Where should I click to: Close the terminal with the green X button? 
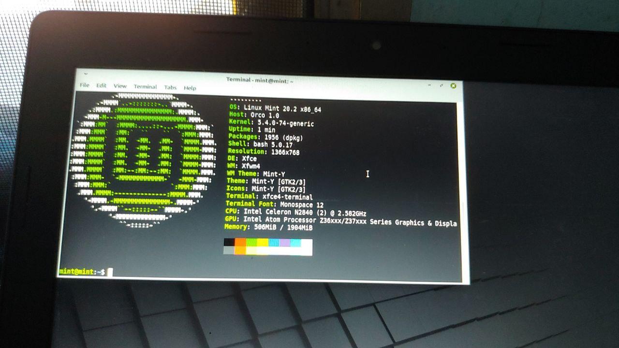tap(453, 86)
